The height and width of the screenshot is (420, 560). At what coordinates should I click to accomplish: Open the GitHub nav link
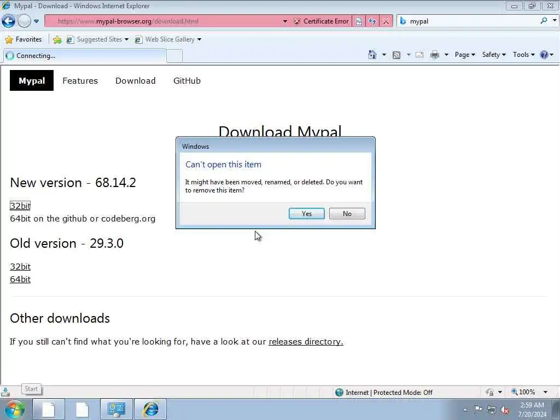[x=187, y=81]
